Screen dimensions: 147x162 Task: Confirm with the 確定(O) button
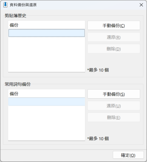(x=128, y=155)
